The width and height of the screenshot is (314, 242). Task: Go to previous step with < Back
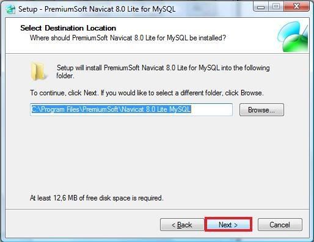pos(182,225)
